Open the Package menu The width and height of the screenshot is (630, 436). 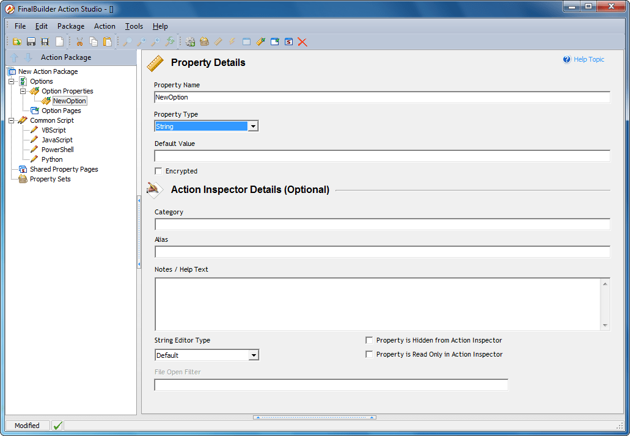click(x=70, y=26)
